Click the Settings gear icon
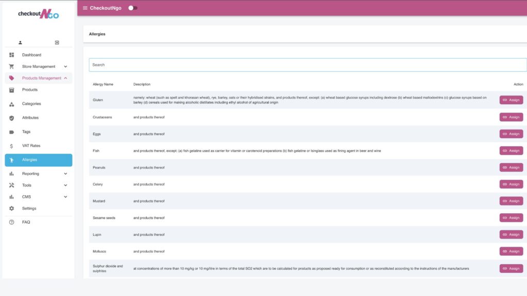This screenshot has height=296, width=527. click(x=12, y=209)
